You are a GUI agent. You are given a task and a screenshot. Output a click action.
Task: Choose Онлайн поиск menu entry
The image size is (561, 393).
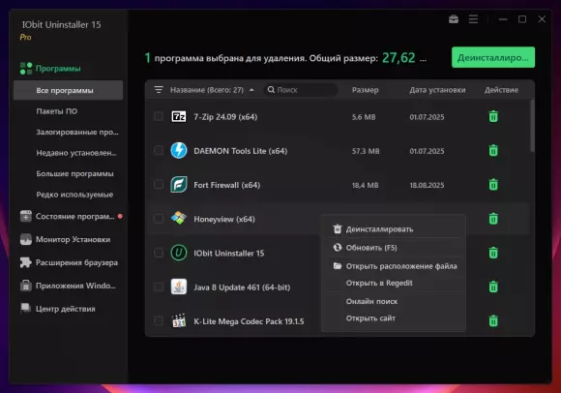click(x=394, y=301)
